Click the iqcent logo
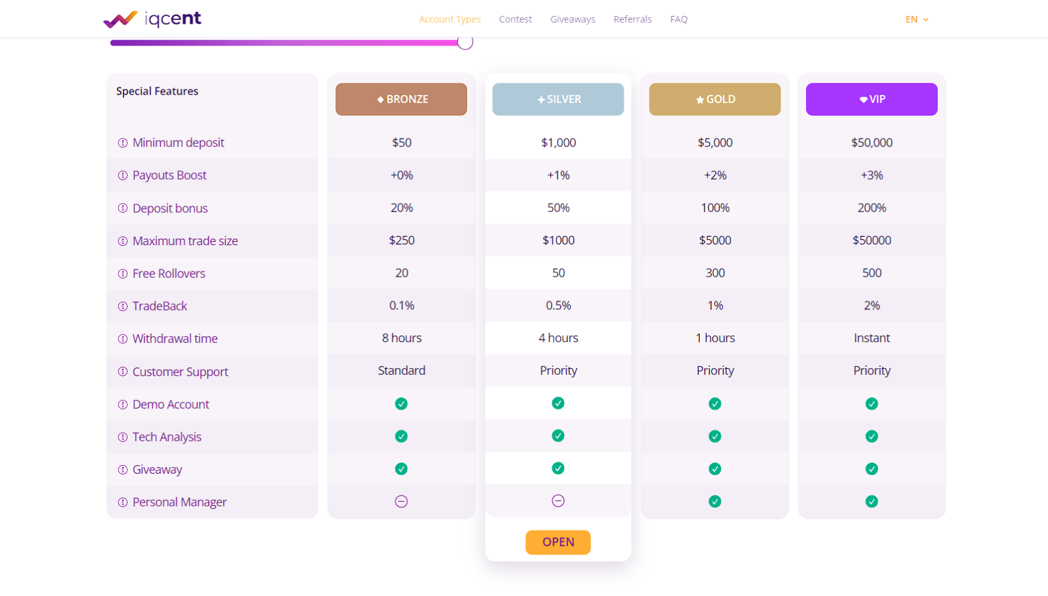 pyautogui.click(x=152, y=19)
